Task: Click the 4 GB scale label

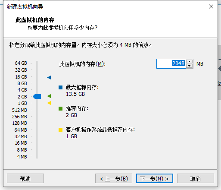Action: [x=22, y=90]
